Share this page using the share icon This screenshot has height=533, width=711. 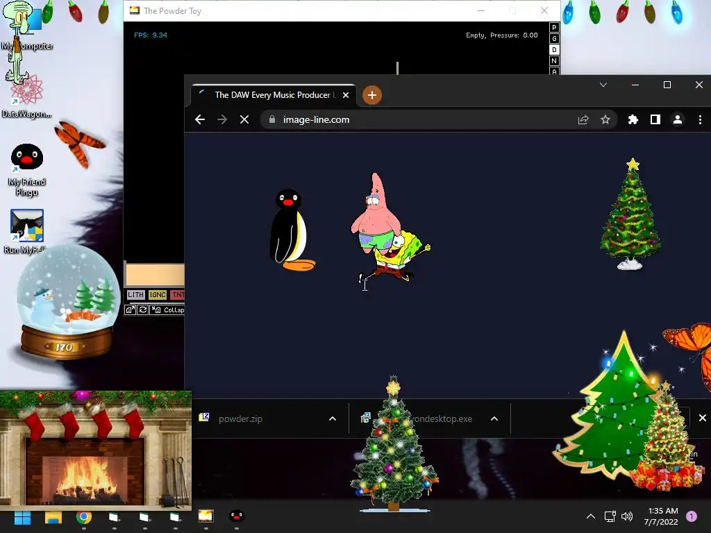coord(583,119)
